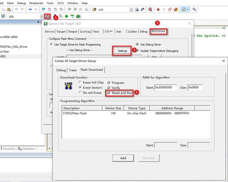Open the Flash menu
The width and height of the screenshot is (228, 182).
point(10,3)
